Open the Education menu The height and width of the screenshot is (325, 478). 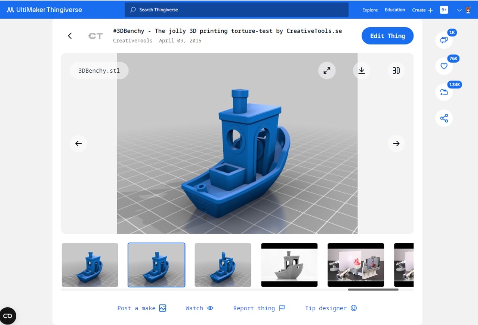point(395,10)
